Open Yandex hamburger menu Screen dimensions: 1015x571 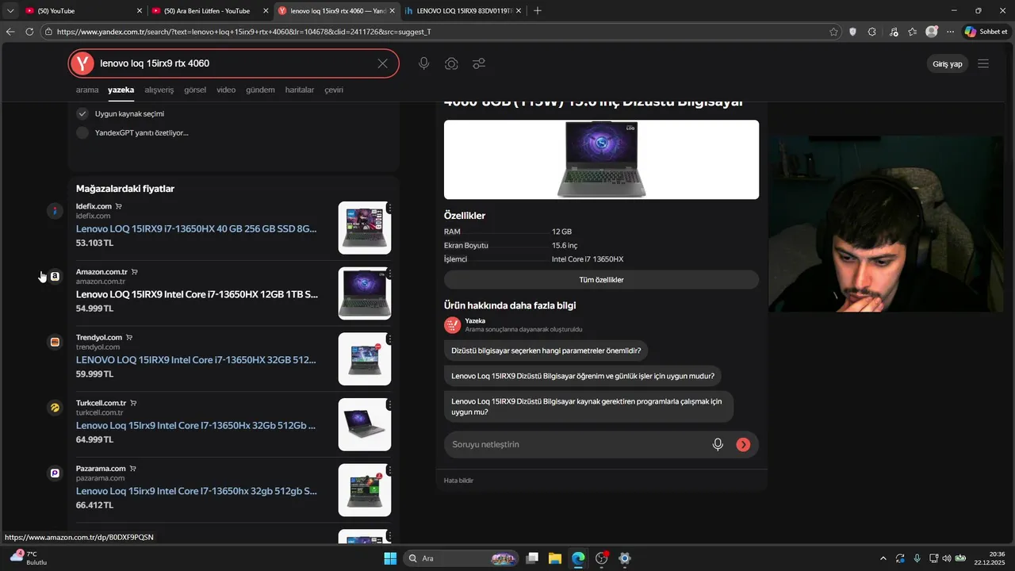pos(983,63)
